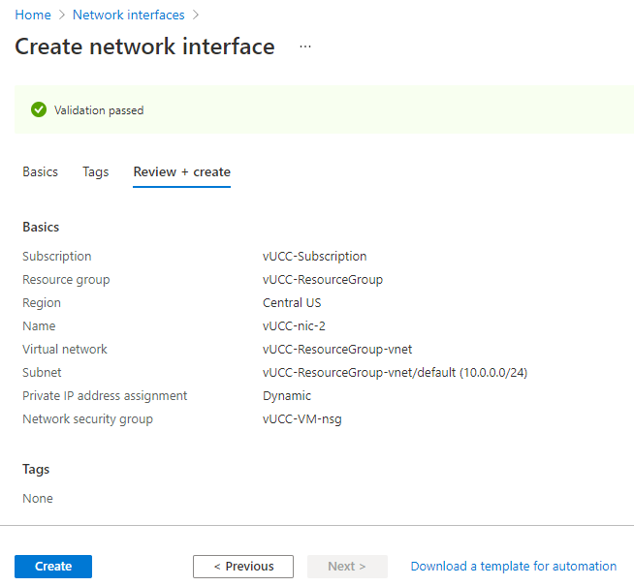The image size is (634, 586).
Task: Click the subnet value with 10.0.0.0/24
Action: pos(395,373)
